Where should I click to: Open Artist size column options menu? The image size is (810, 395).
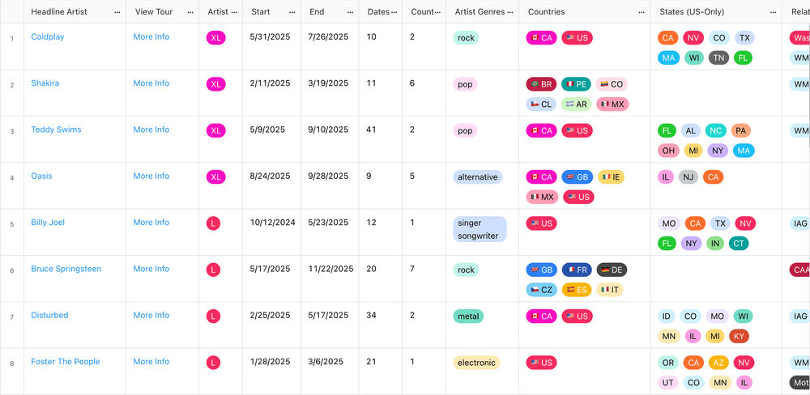click(x=234, y=12)
